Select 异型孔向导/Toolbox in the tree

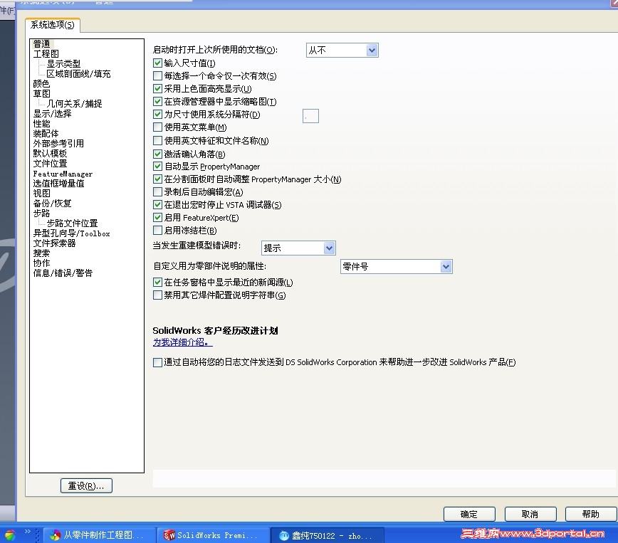pos(72,233)
